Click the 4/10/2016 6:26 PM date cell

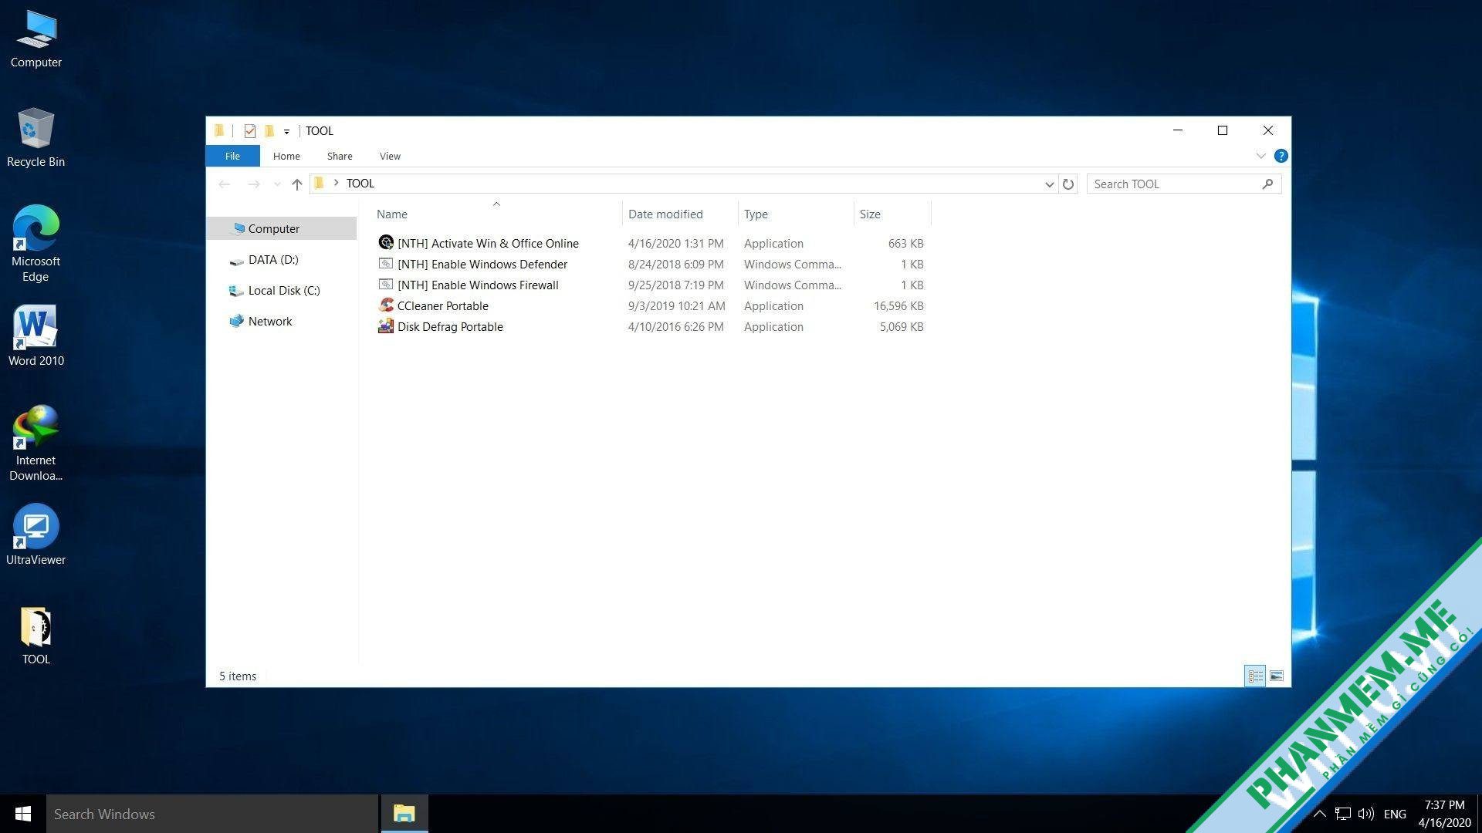[676, 327]
